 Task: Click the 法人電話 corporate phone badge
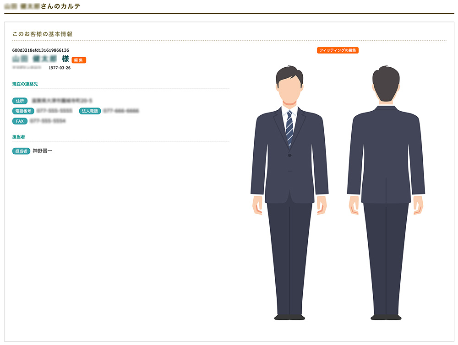[90, 111]
